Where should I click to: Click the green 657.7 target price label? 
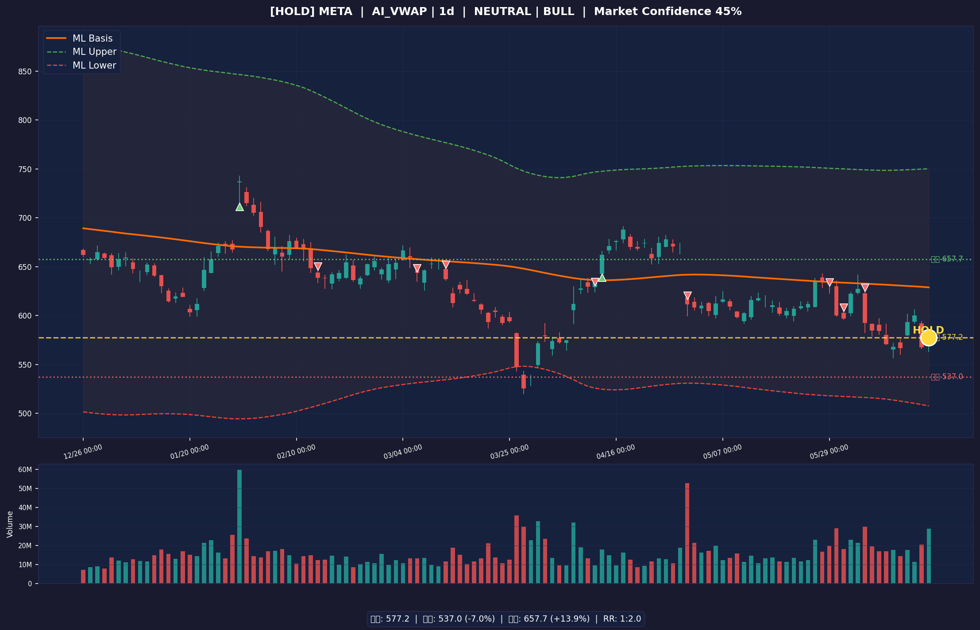pyautogui.click(x=947, y=259)
